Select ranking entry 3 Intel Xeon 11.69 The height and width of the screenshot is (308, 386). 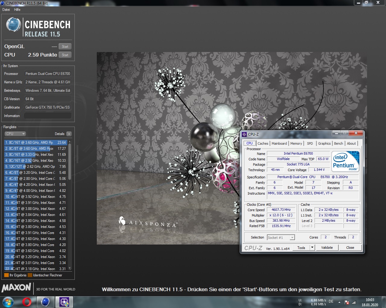(36, 155)
